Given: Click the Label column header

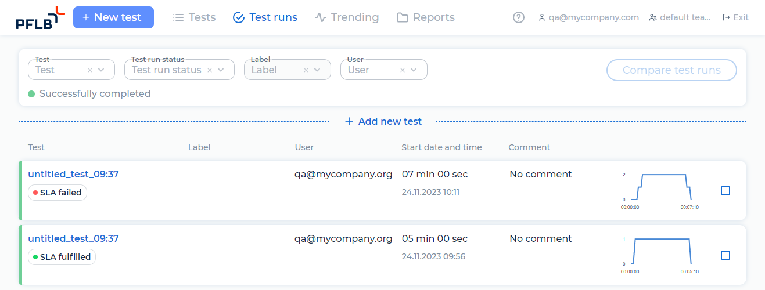Looking at the screenshot, I should tap(199, 147).
